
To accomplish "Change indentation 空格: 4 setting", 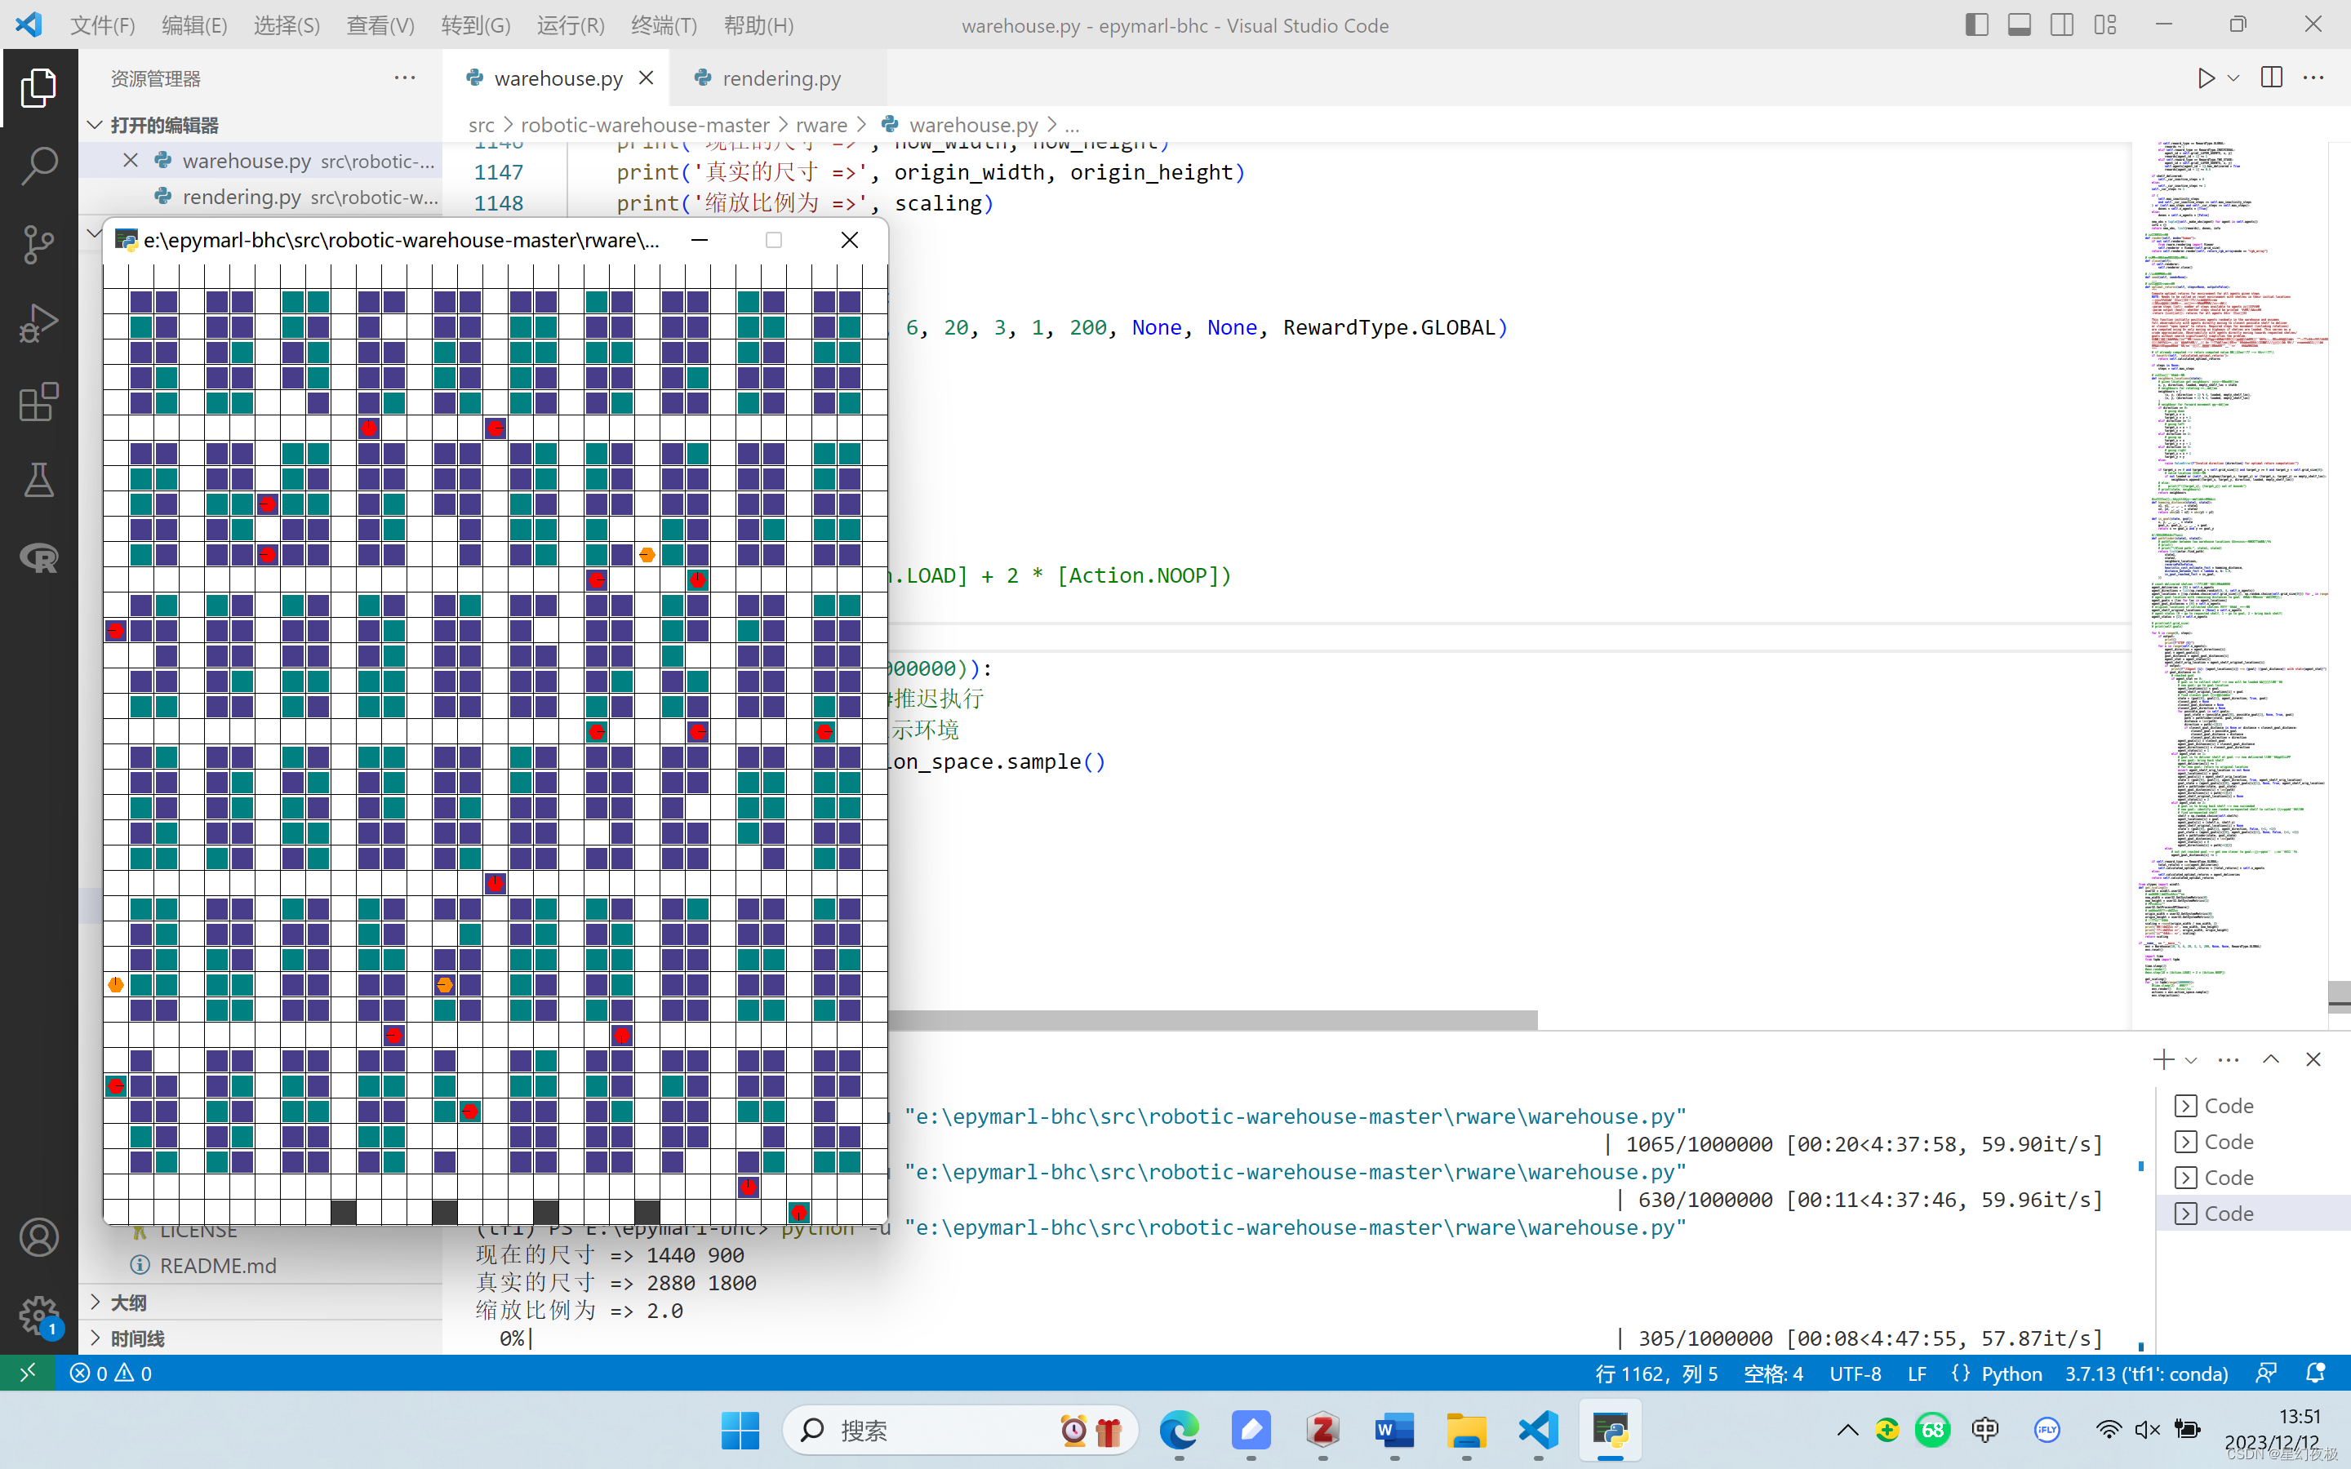I will [x=1773, y=1373].
